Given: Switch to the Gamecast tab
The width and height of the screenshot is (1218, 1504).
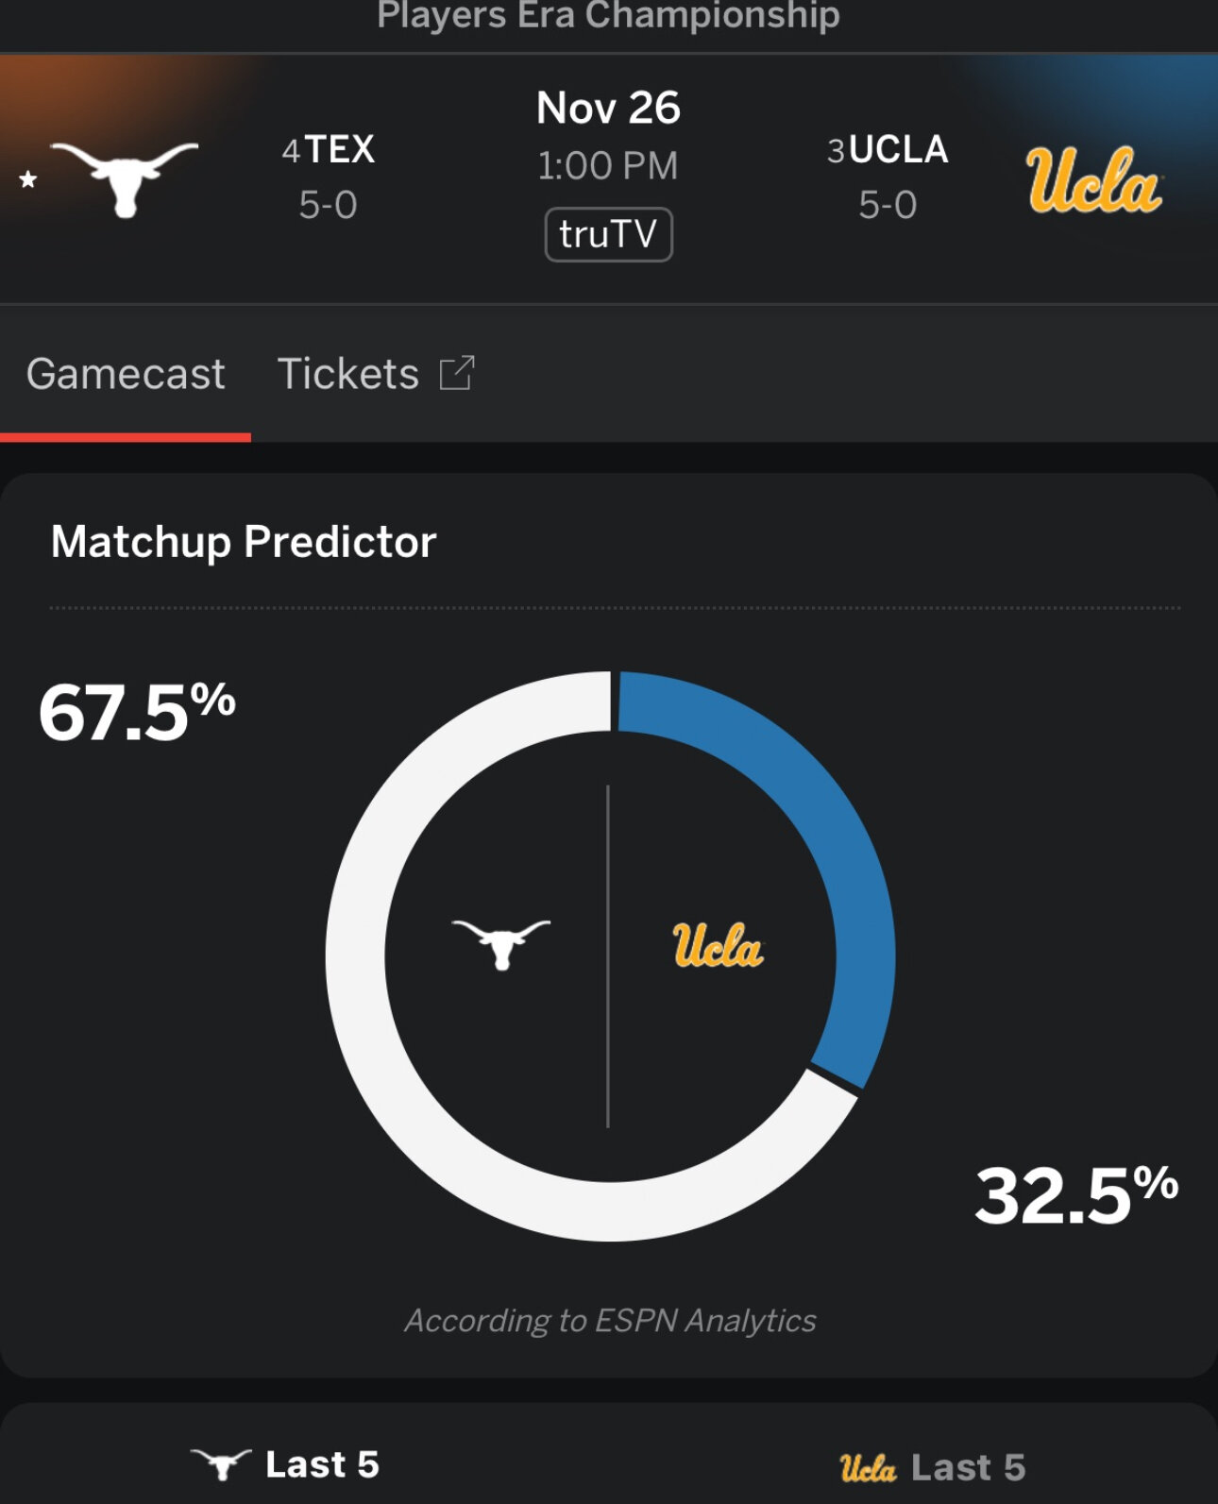Looking at the screenshot, I should [x=126, y=374].
